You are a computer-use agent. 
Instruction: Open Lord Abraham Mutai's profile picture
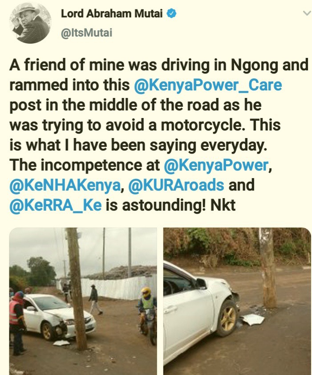pyautogui.click(x=30, y=23)
